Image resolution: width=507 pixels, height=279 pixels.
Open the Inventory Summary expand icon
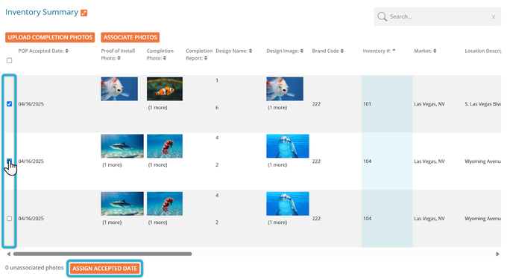tap(84, 13)
